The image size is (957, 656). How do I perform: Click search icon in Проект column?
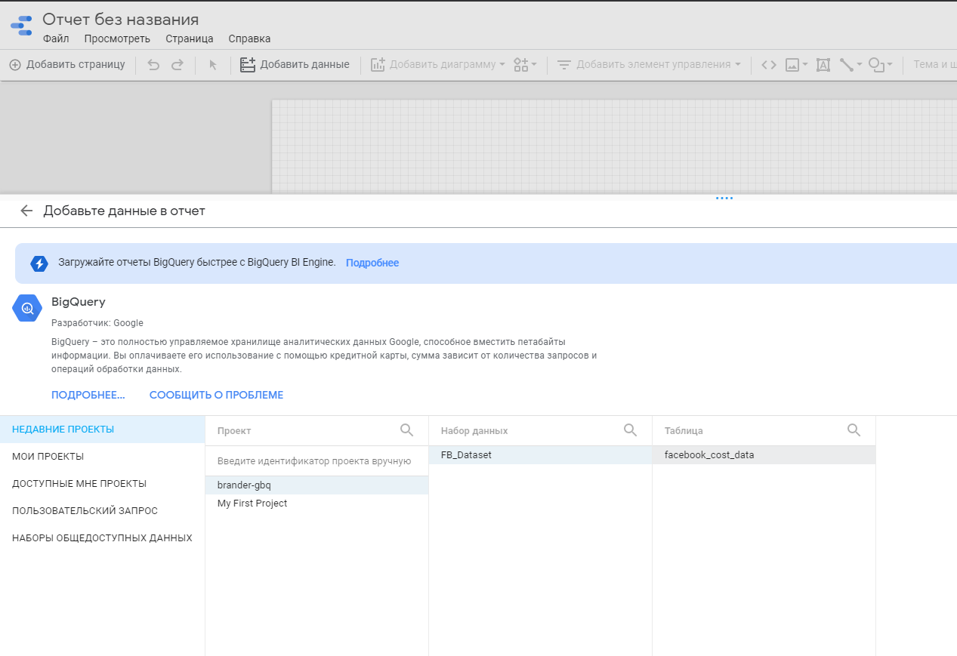tap(406, 430)
